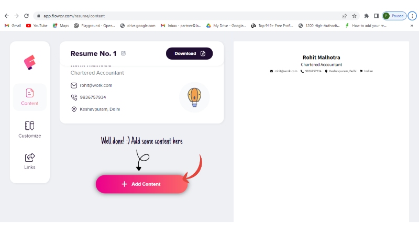Open the Content section in the sidebar

pyautogui.click(x=30, y=97)
